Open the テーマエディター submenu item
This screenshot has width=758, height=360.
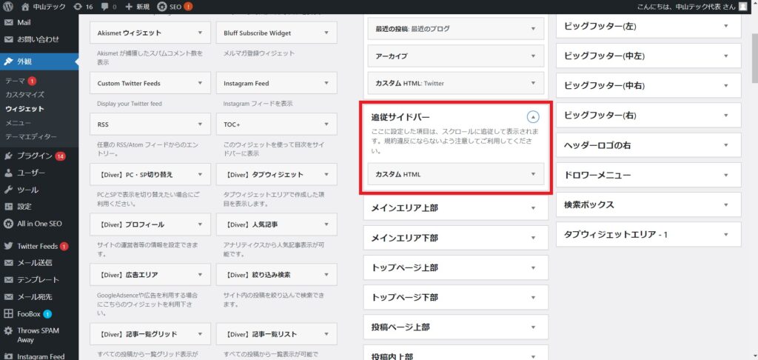click(31, 137)
